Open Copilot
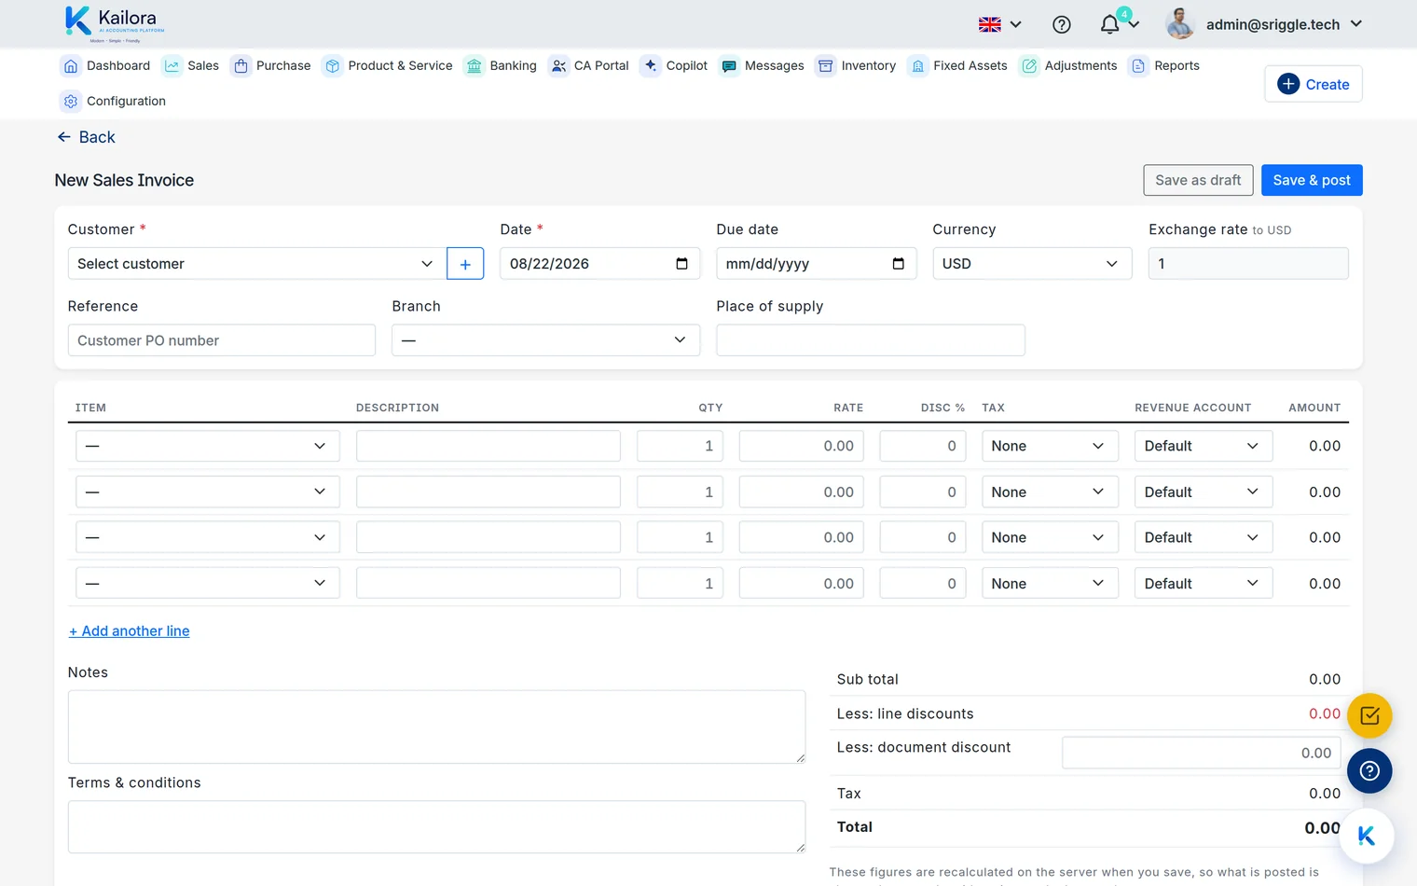Image resolution: width=1417 pixels, height=886 pixels. tap(674, 66)
